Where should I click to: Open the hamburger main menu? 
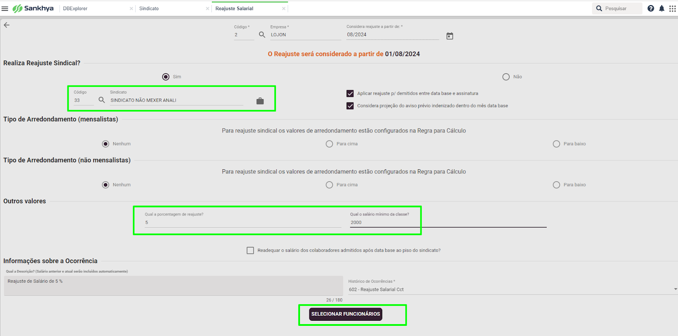coord(5,8)
